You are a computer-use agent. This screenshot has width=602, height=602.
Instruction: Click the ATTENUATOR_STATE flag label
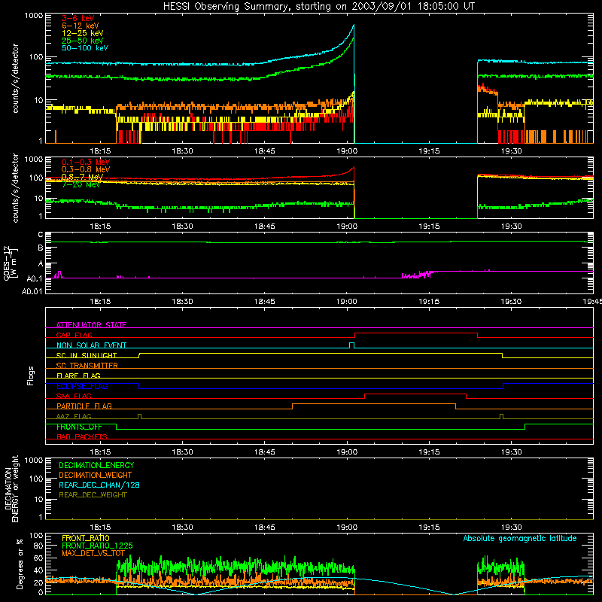[91, 325]
